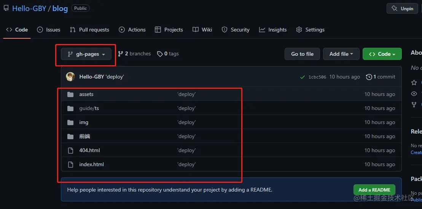The width and height of the screenshot is (422, 209).
Task: Open 'deploy' commit message in img row
Action: (186, 123)
